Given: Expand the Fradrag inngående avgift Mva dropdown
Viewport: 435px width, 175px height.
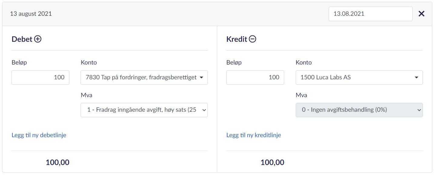Looking at the screenshot, I should 144,110.
